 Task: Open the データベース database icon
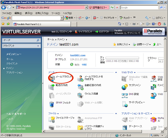click(125, 128)
